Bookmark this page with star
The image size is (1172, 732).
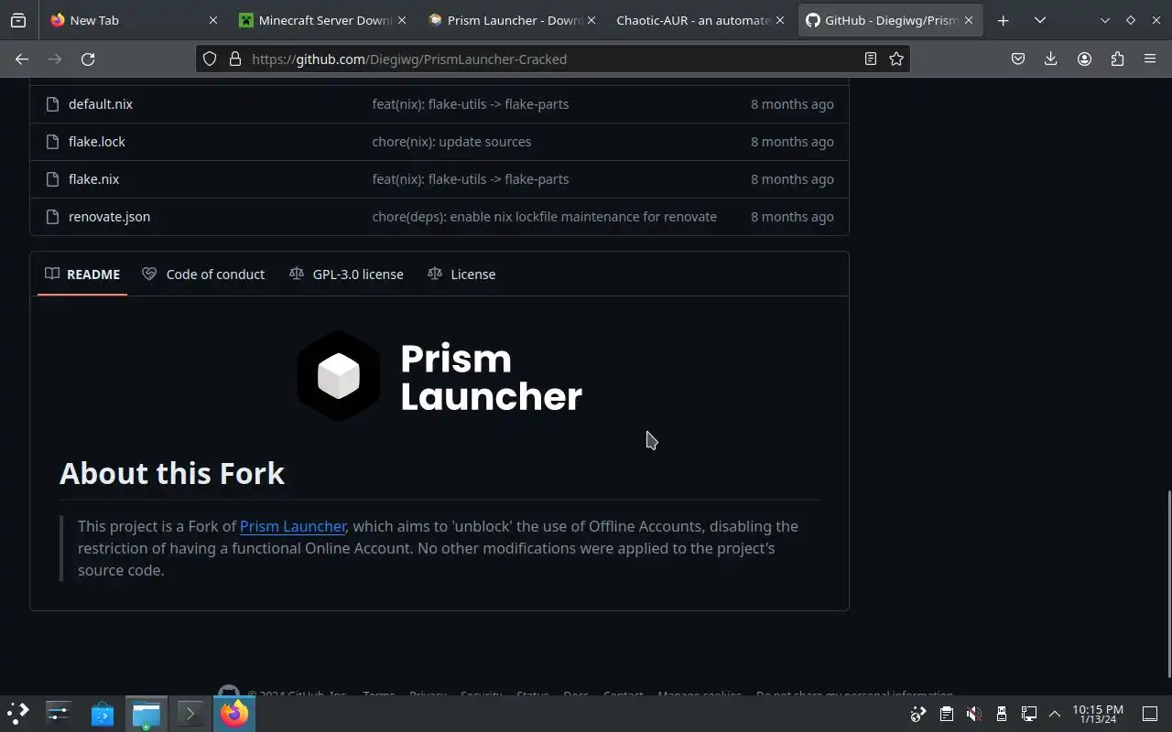pos(896,59)
